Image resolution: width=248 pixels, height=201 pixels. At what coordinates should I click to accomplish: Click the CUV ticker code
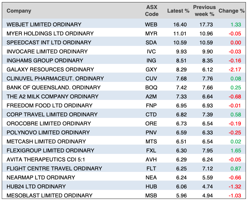151,78
